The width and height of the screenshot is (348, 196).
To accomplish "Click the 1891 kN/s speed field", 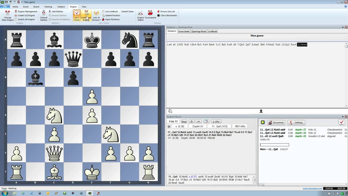I will pos(240,126).
